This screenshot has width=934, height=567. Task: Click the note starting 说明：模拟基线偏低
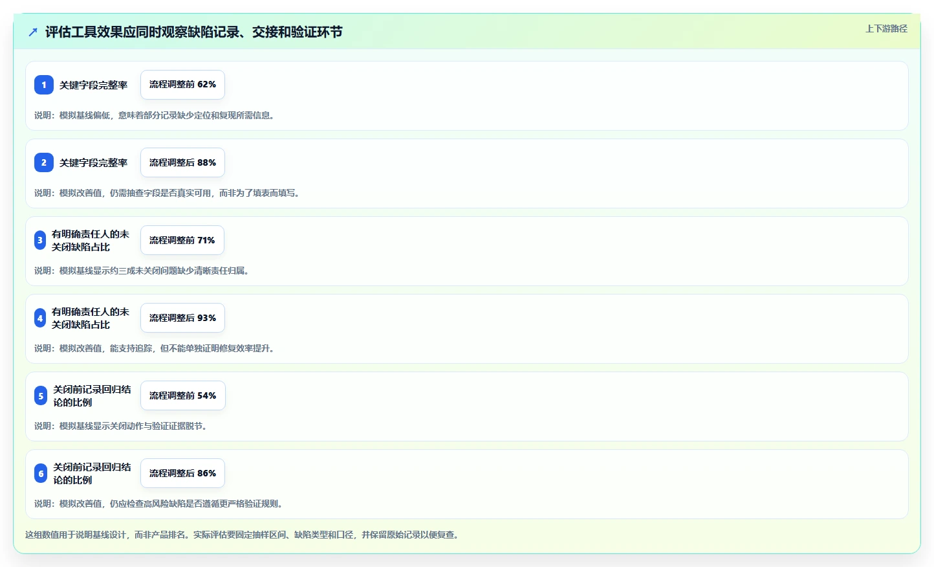pyautogui.click(x=156, y=115)
